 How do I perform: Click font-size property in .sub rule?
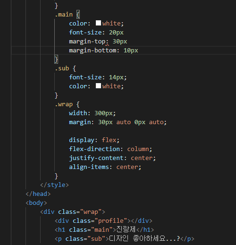tap(85, 77)
